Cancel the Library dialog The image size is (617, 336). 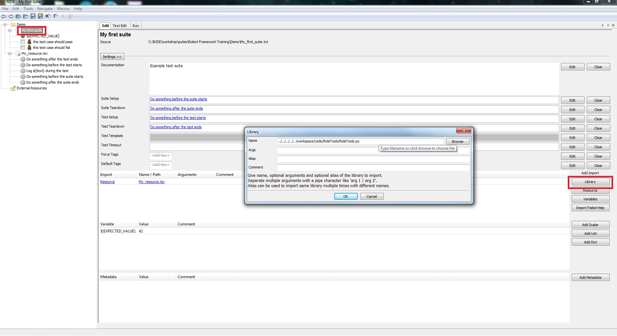(x=372, y=196)
